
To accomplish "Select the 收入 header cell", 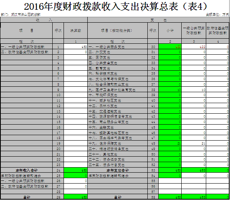I will [x=44, y=20].
